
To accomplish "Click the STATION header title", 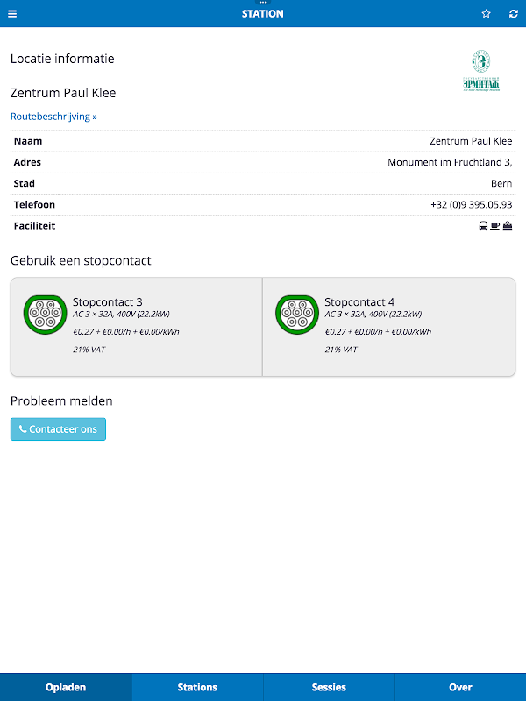I will 262,14.
